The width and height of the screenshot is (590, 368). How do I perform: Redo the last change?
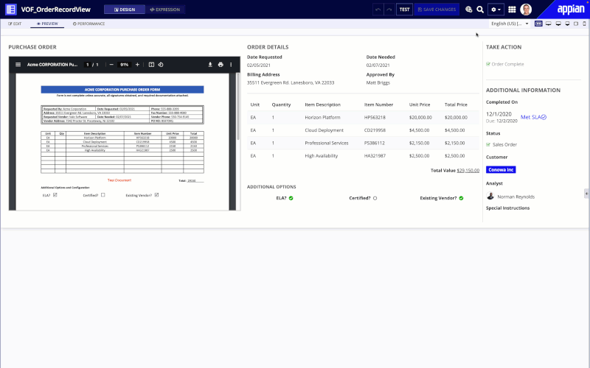click(389, 10)
